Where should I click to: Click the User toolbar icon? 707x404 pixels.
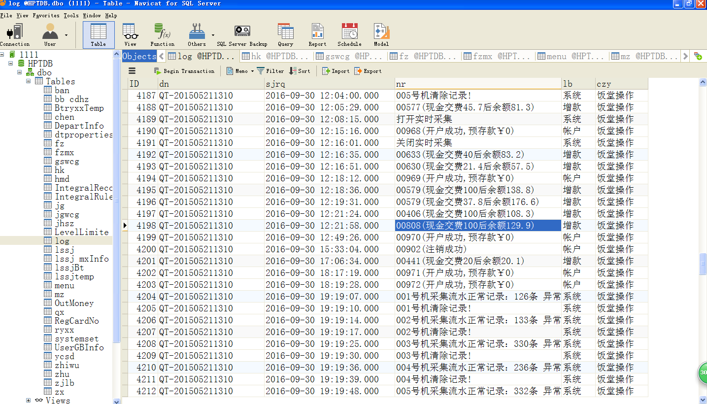point(50,34)
